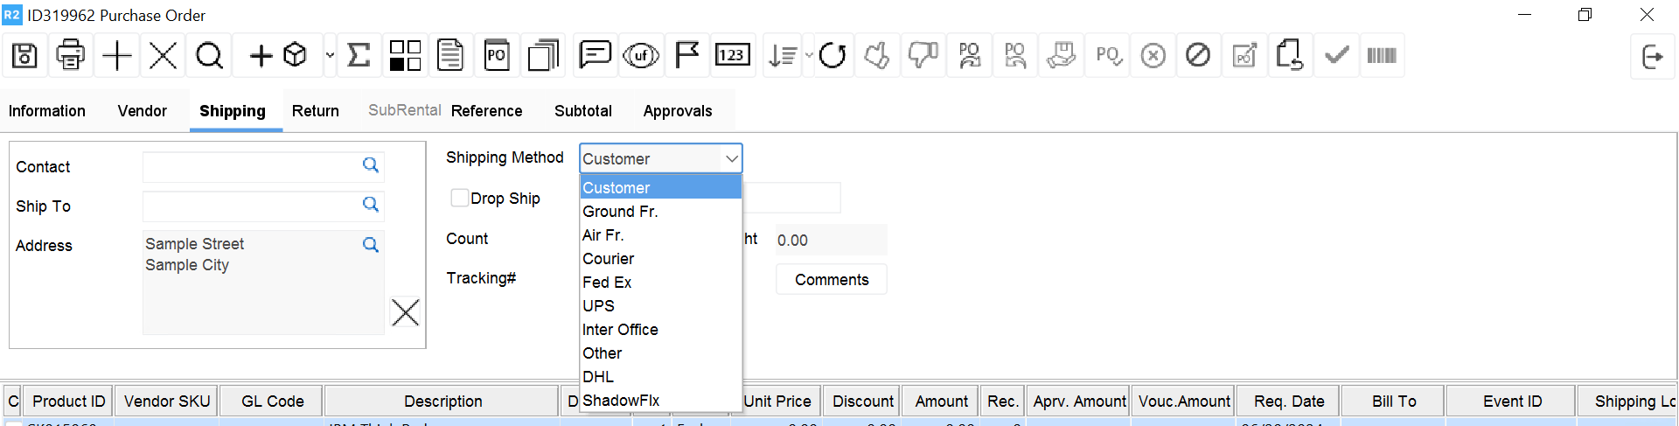Image resolution: width=1679 pixels, height=426 pixels.
Task: Choose Fed Ex from shipping method list
Action: click(607, 283)
